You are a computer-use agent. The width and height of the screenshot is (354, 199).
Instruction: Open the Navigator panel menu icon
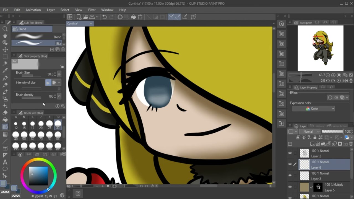(290, 23)
